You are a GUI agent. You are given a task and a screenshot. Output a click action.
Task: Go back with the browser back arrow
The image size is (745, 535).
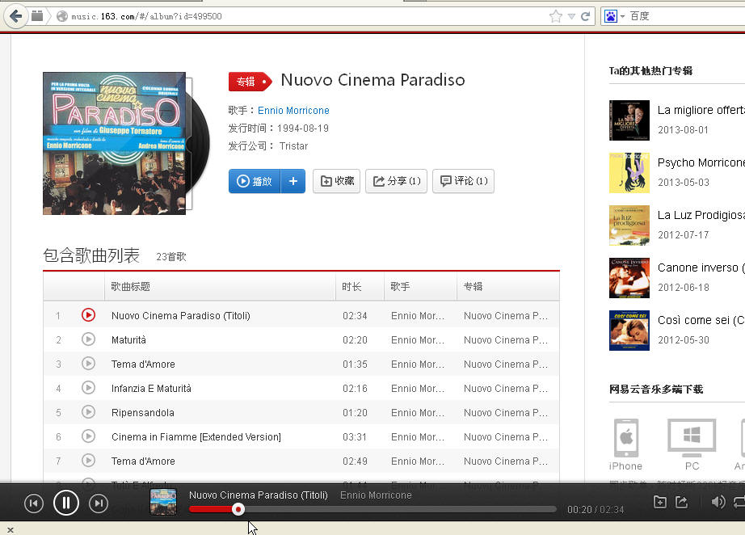point(15,16)
